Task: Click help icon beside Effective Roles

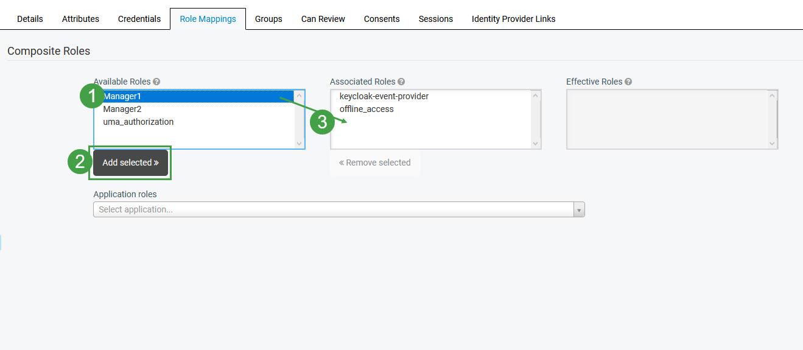Action: [628, 82]
